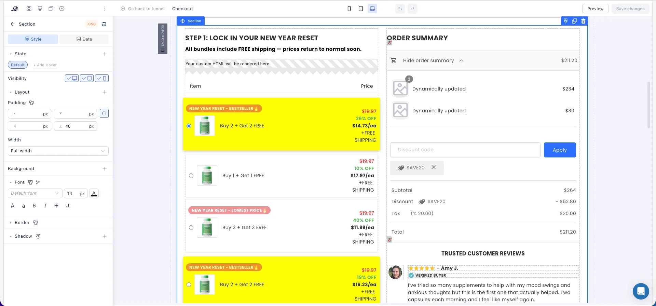Collapse the Layout section
The width and height of the screenshot is (656, 306).
(x=11, y=92)
